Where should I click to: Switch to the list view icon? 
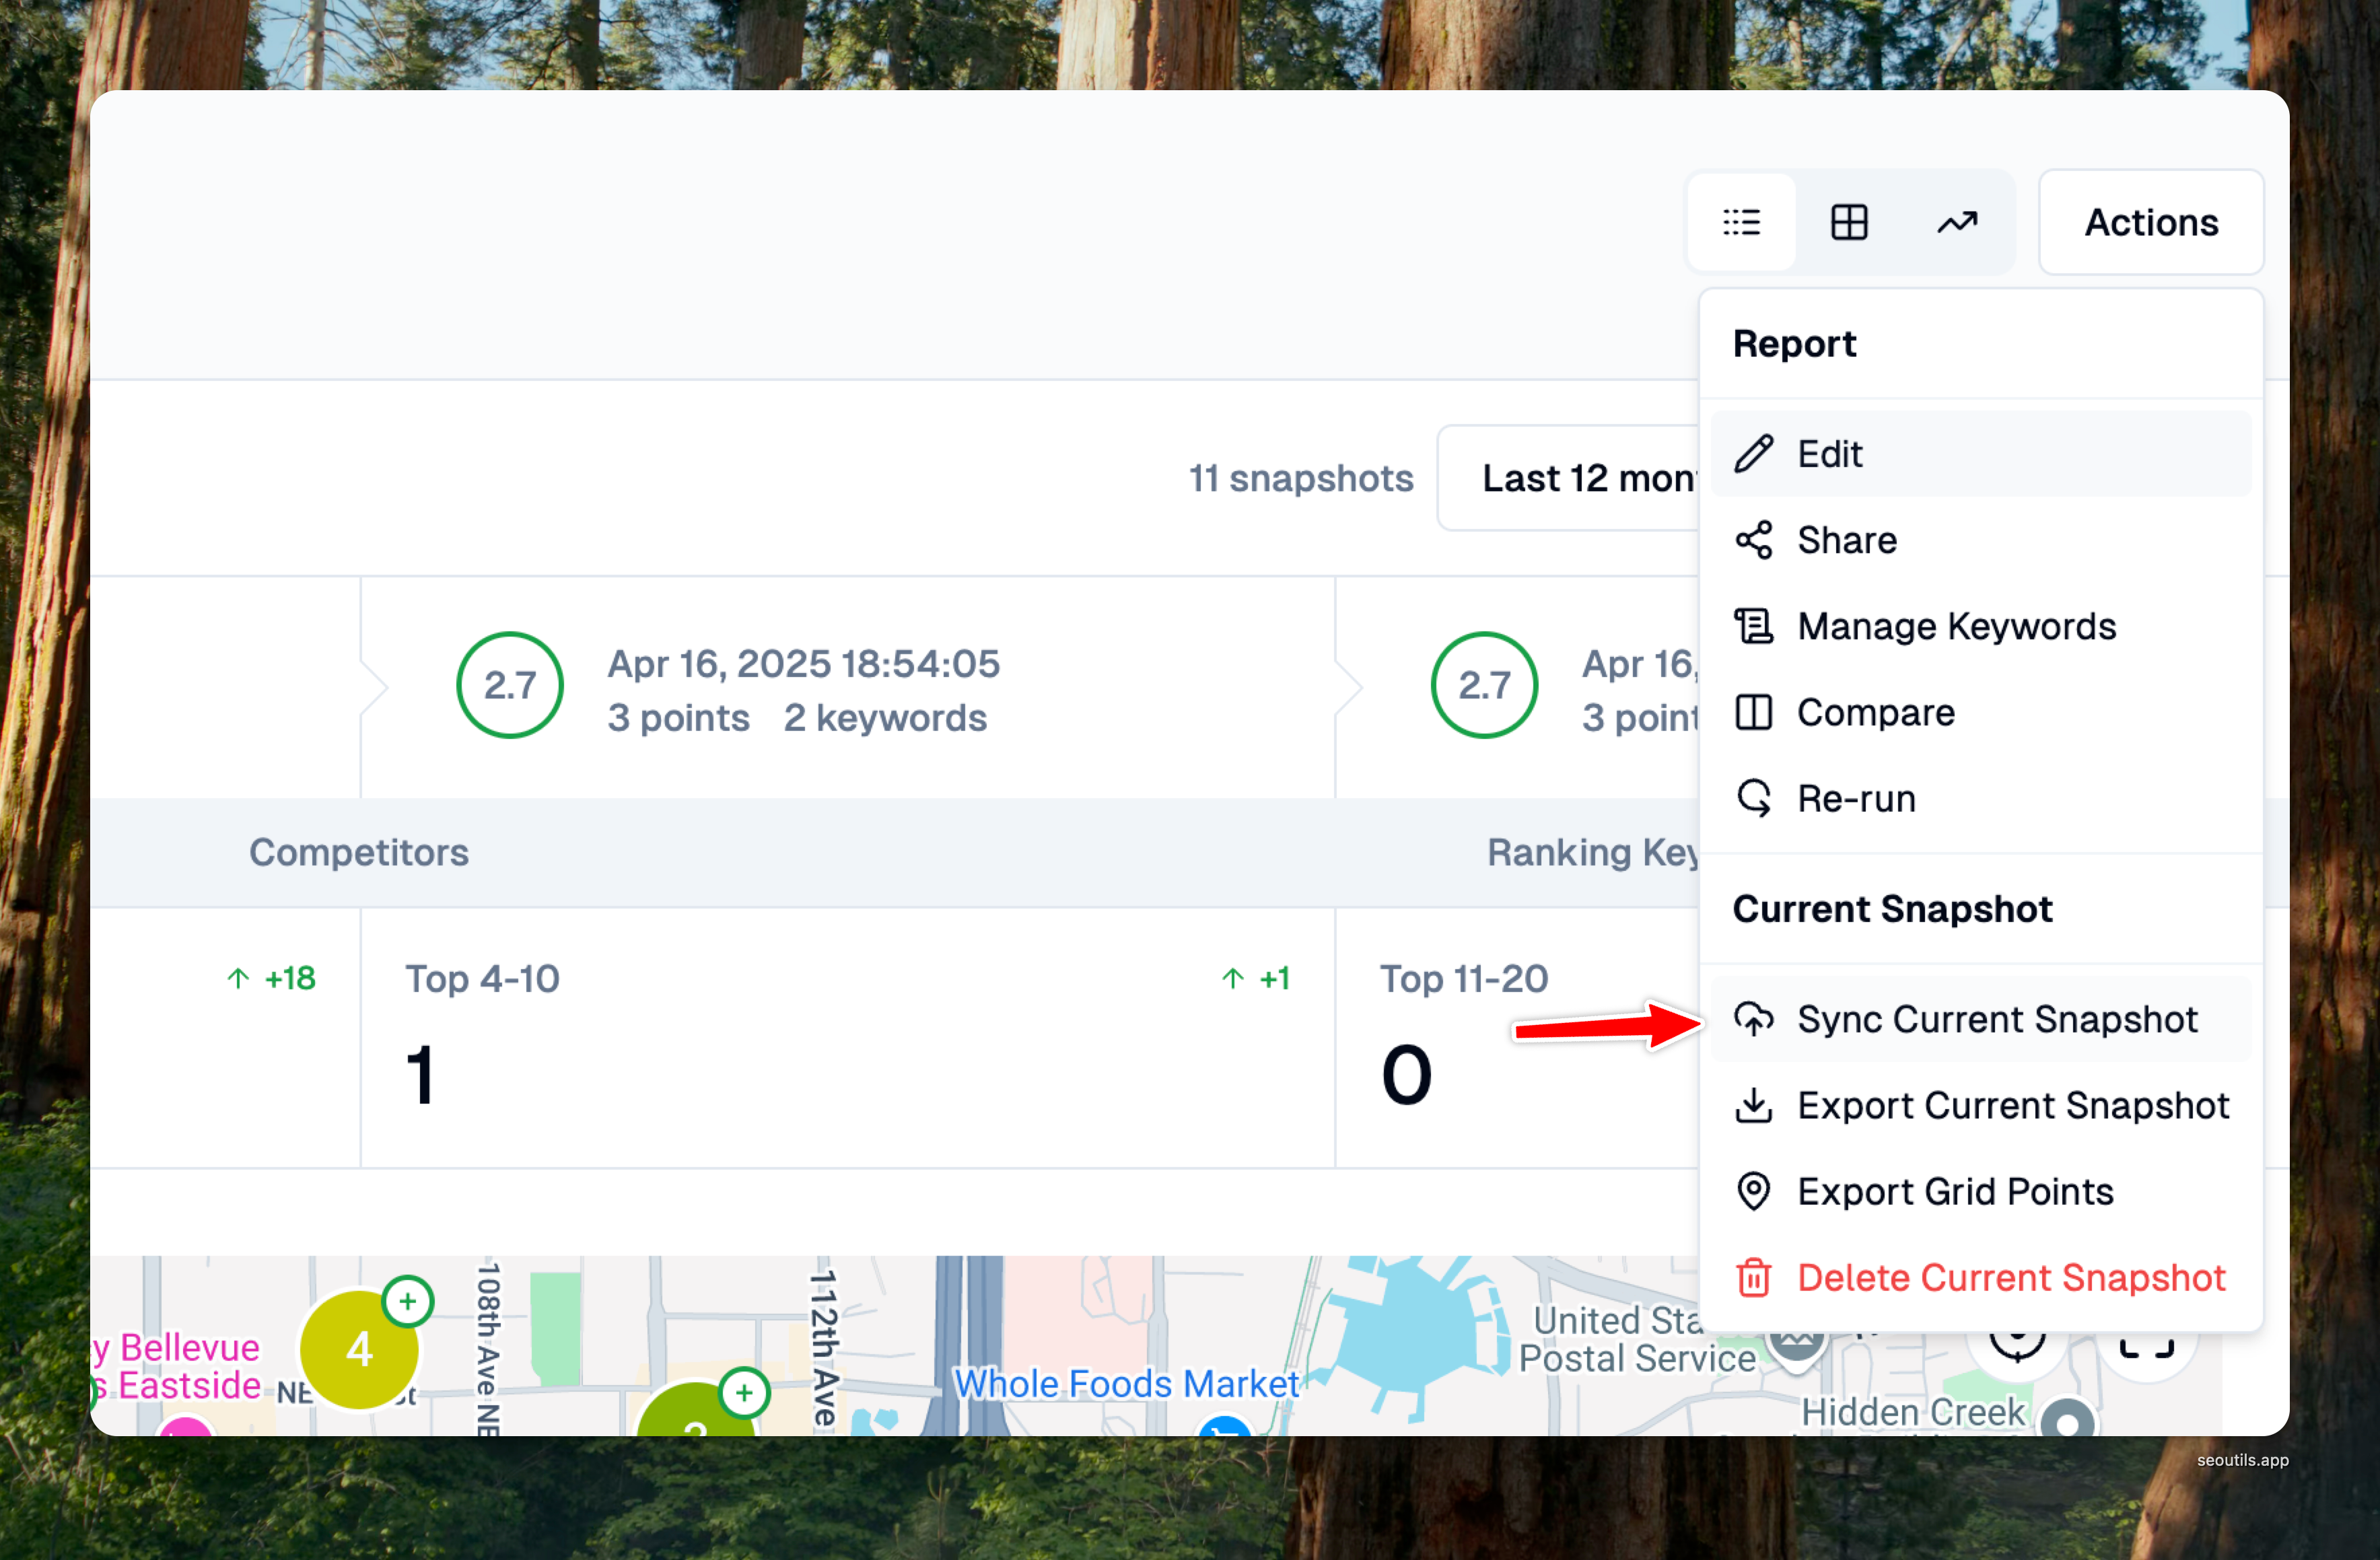[x=1741, y=222]
